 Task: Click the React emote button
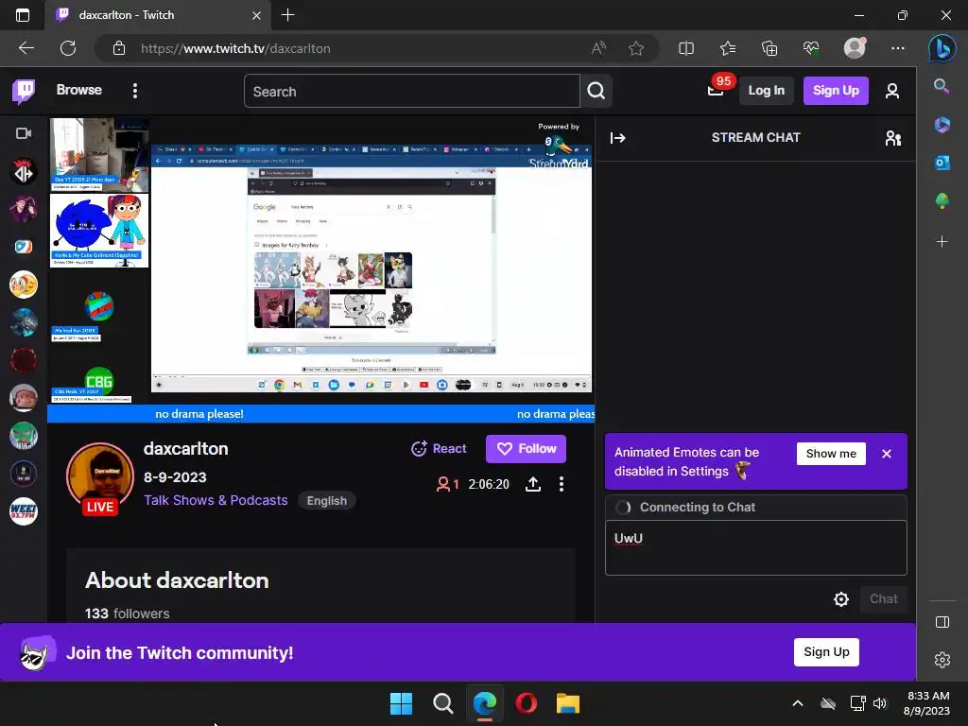coord(439,449)
